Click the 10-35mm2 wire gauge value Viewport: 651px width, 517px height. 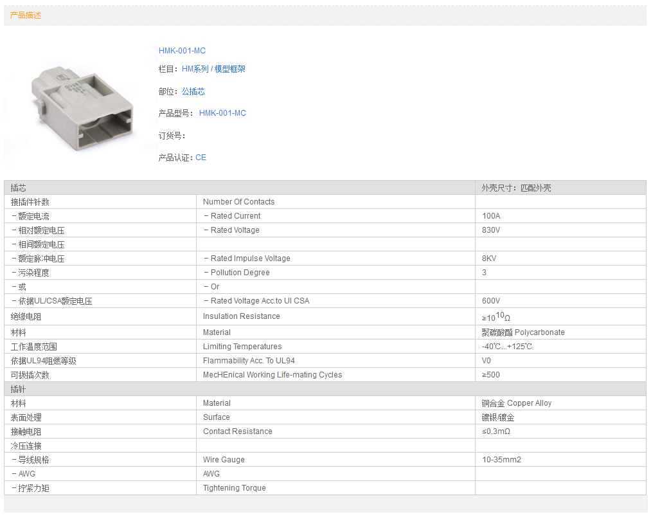click(x=501, y=460)
